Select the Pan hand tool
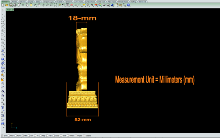The width and height of the screenshot is (220, 138). pyautogui.click(x=39, y=5)
